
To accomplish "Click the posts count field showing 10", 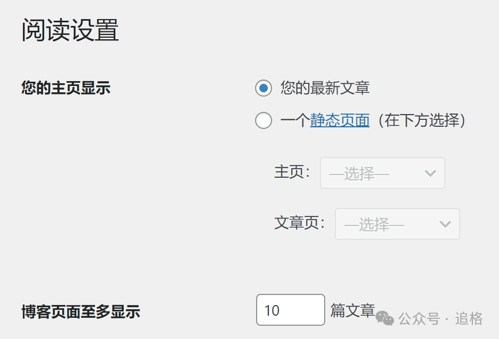I will [291, 310].
